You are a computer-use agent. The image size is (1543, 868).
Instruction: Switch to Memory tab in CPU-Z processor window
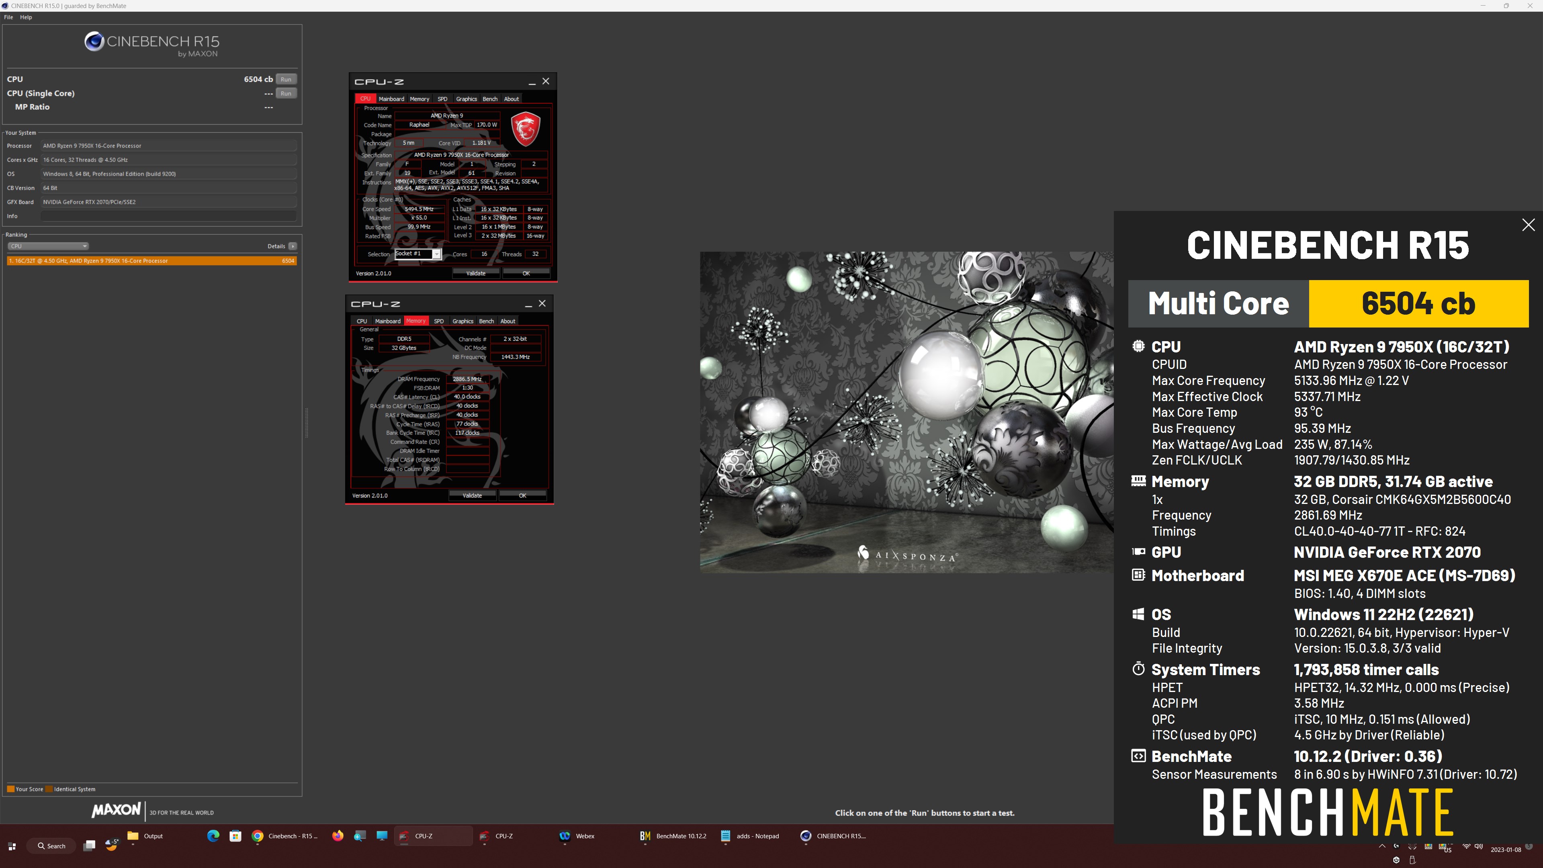[x=419, y=99]
